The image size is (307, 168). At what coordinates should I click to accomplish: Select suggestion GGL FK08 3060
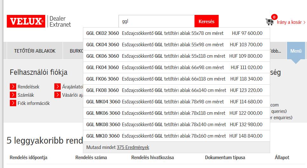176,90
